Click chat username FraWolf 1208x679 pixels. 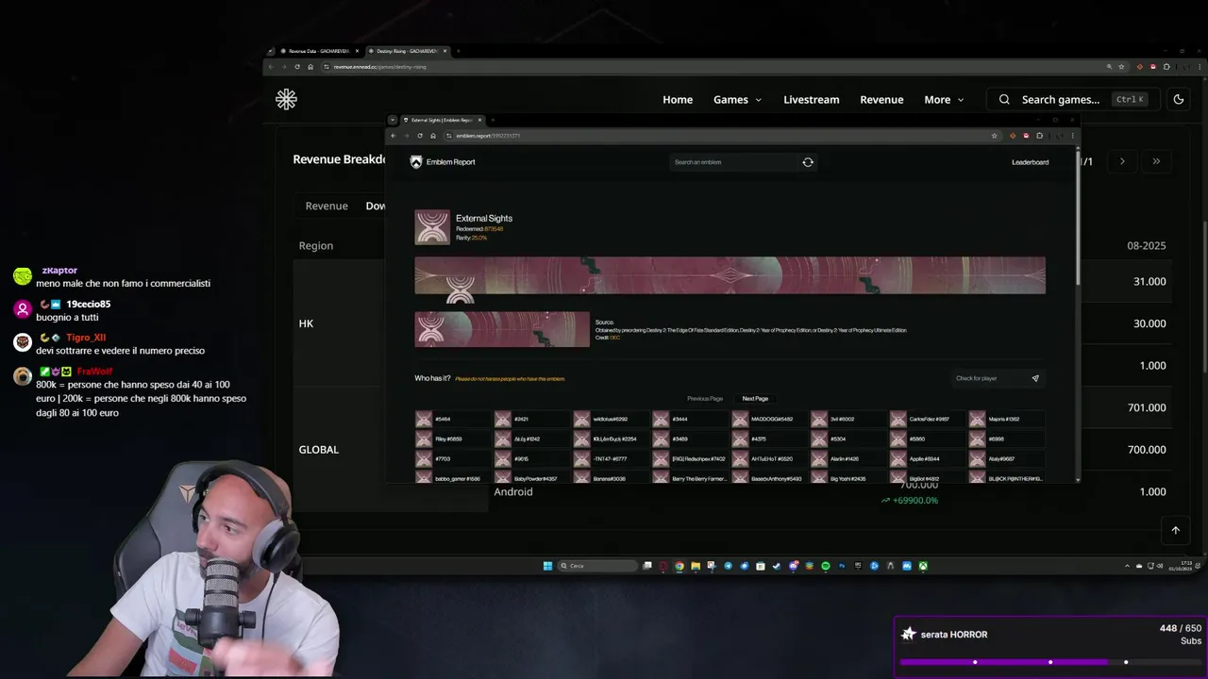click(94, 372)
